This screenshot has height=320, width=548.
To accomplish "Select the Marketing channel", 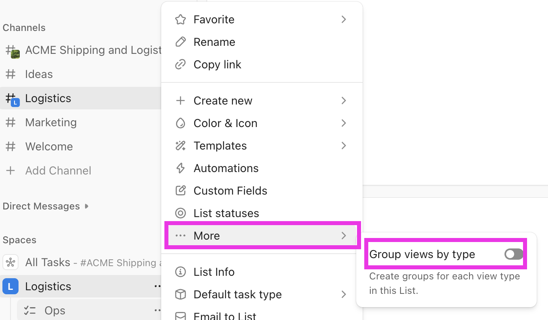I will [51, 122].
